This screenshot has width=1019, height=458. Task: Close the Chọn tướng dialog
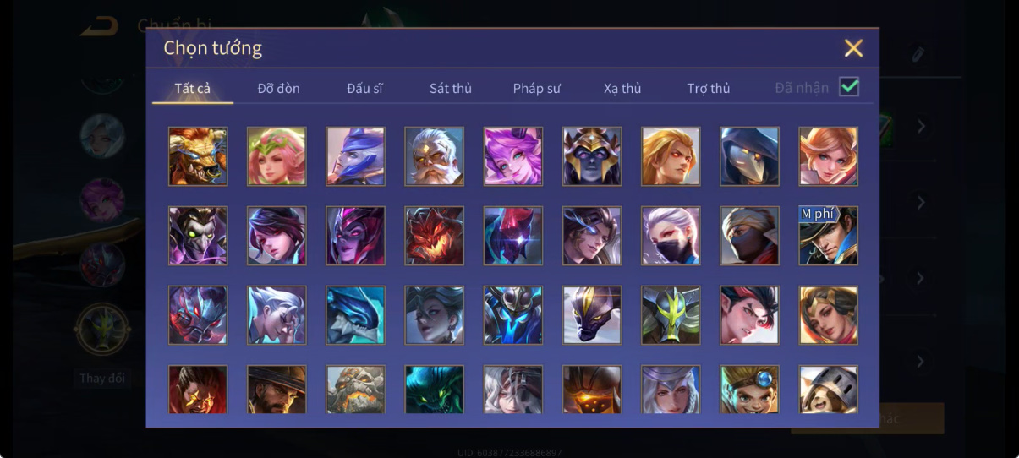click(x=853, y=48)
